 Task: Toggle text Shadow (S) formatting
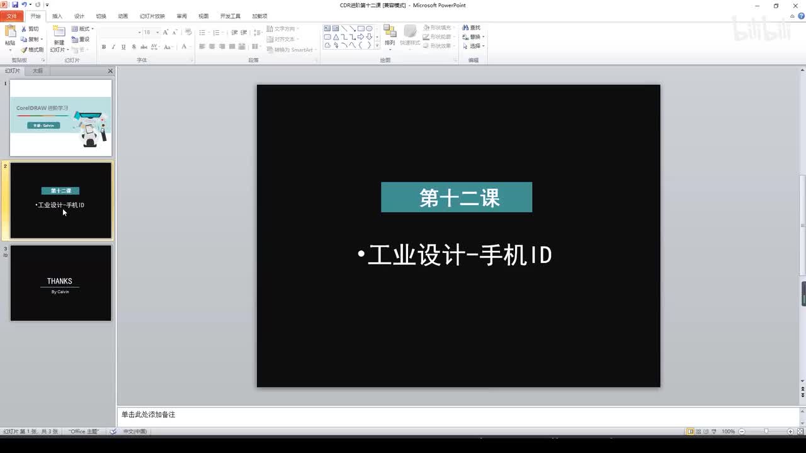(x=133, y=47)
